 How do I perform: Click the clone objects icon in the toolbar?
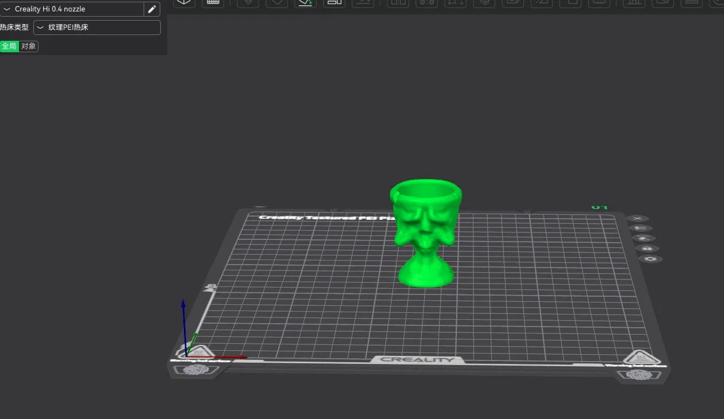[334, 3]
